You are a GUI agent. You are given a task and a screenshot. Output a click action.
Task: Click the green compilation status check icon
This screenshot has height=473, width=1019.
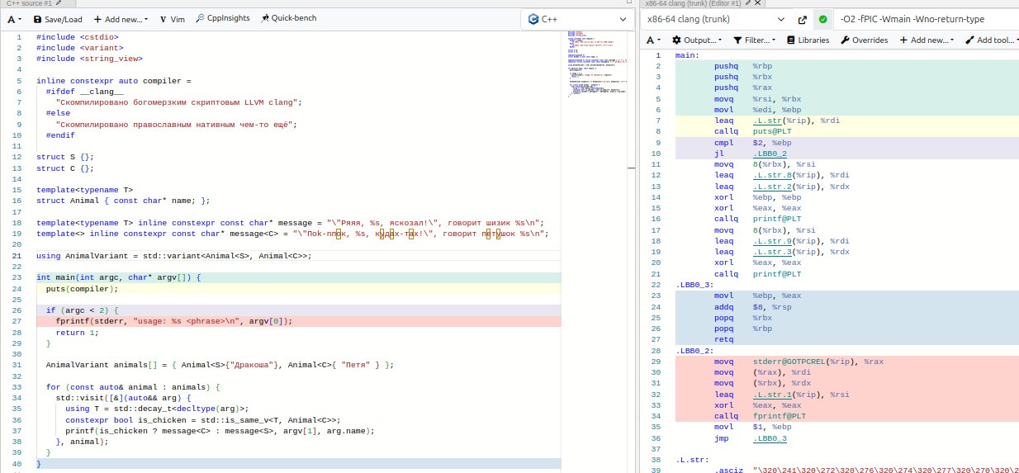coord(822,19)
